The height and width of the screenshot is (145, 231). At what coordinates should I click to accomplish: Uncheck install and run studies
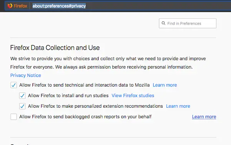(22, 95)
